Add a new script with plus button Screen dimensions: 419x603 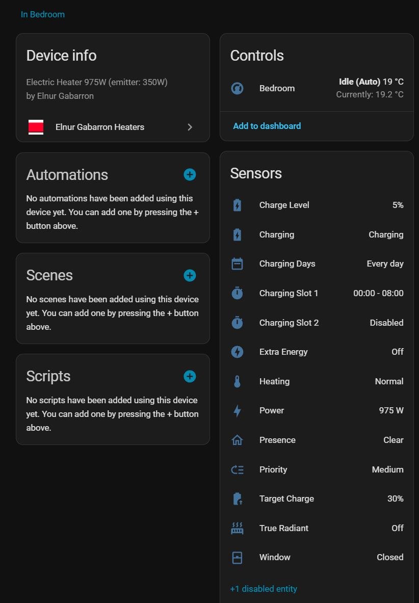(x=190, y=377)
